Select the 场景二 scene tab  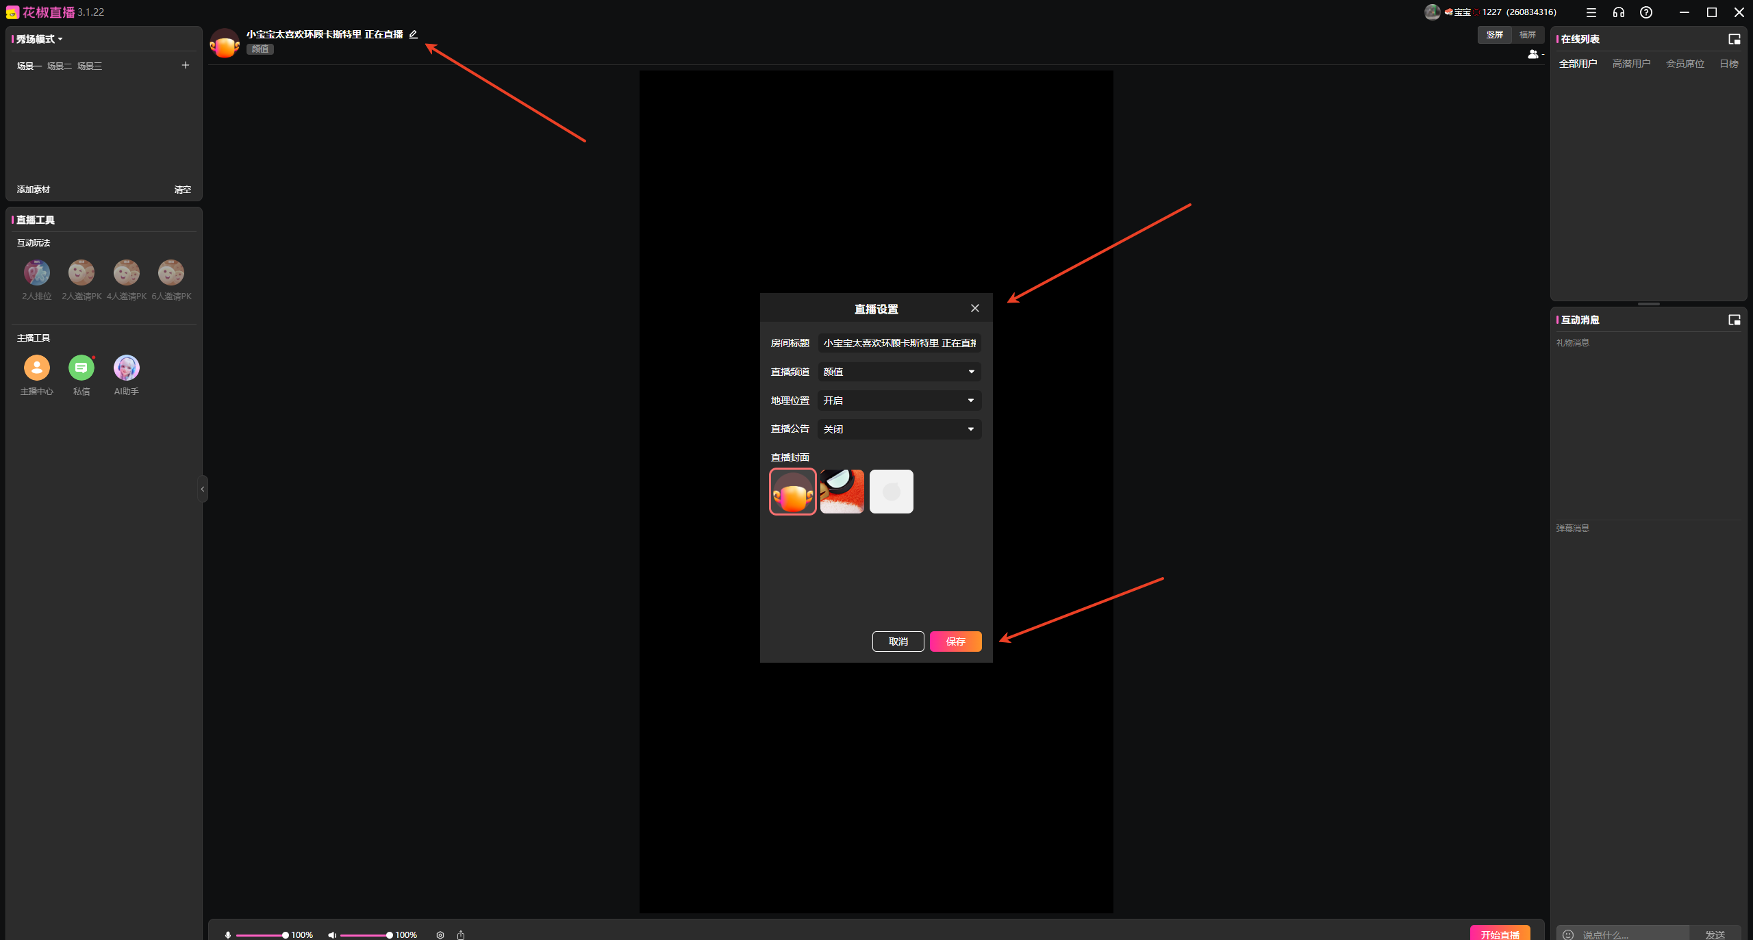point(59,66)
